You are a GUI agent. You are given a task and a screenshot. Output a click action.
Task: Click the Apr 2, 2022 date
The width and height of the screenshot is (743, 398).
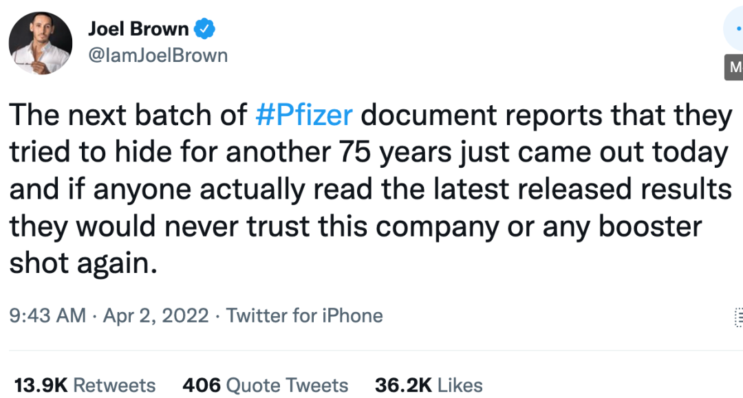(155, 316)
